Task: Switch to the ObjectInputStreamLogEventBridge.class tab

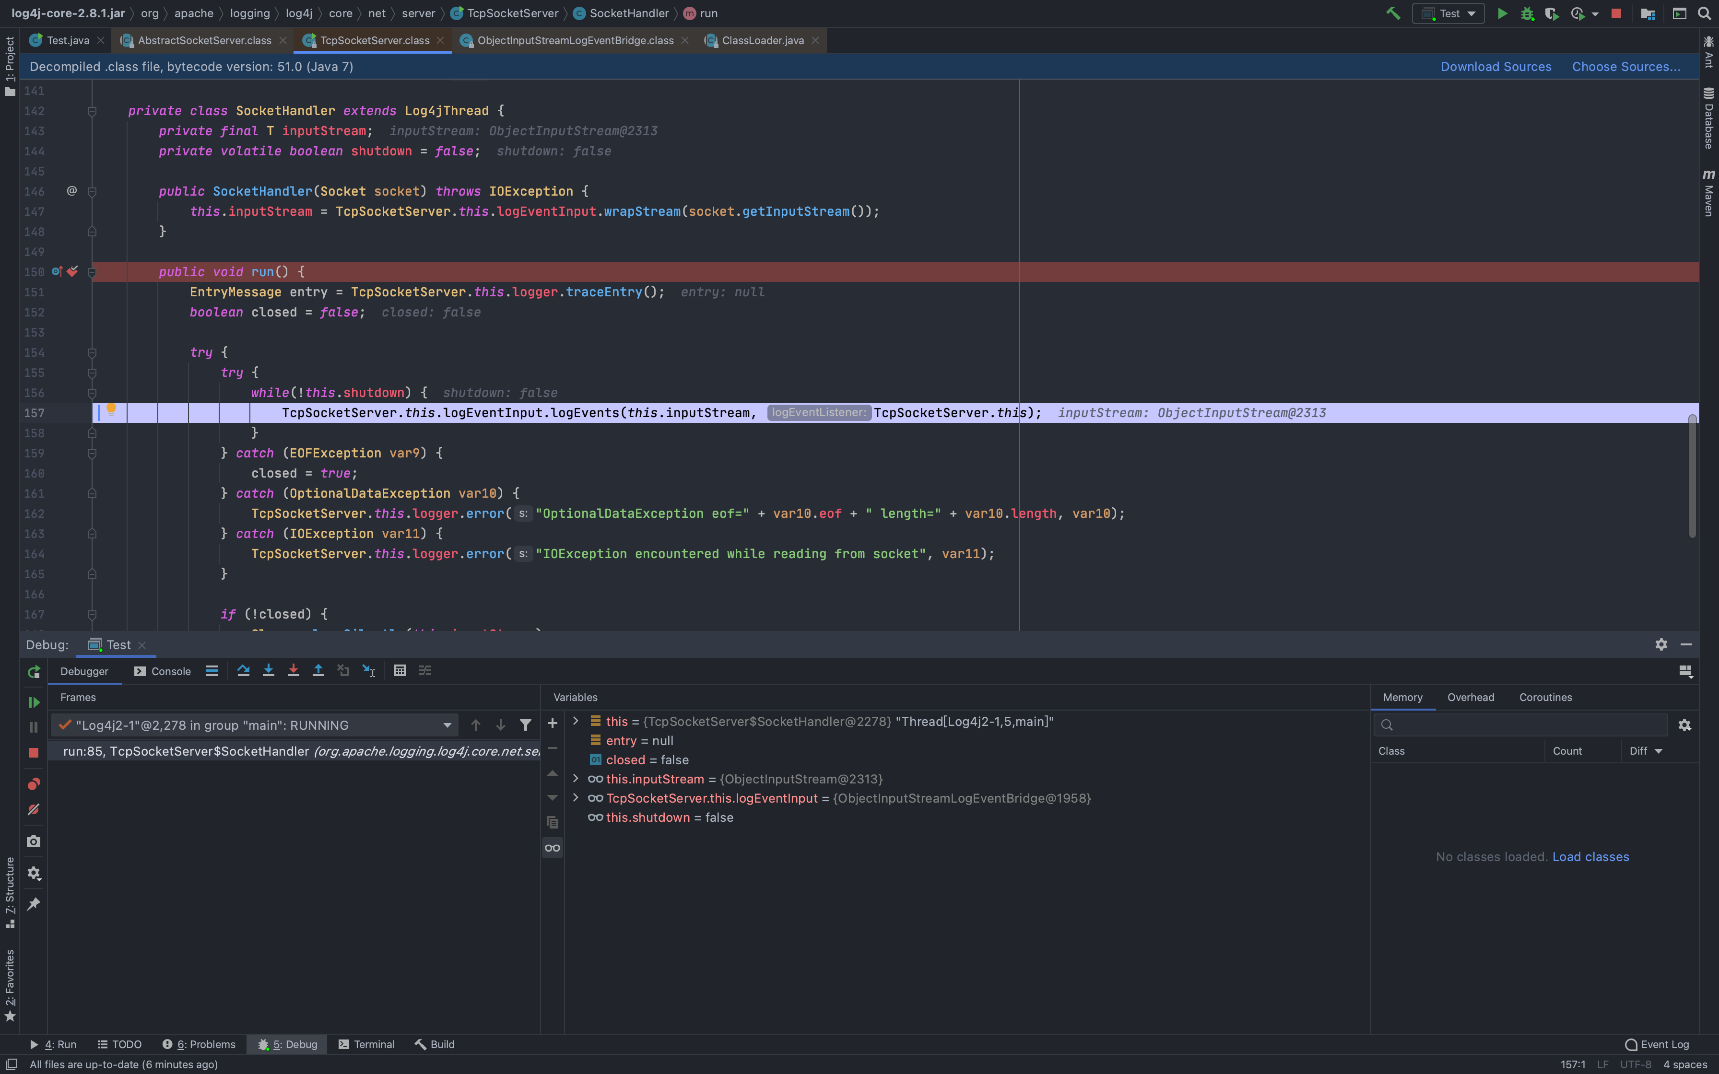Action: coord(575,40)
